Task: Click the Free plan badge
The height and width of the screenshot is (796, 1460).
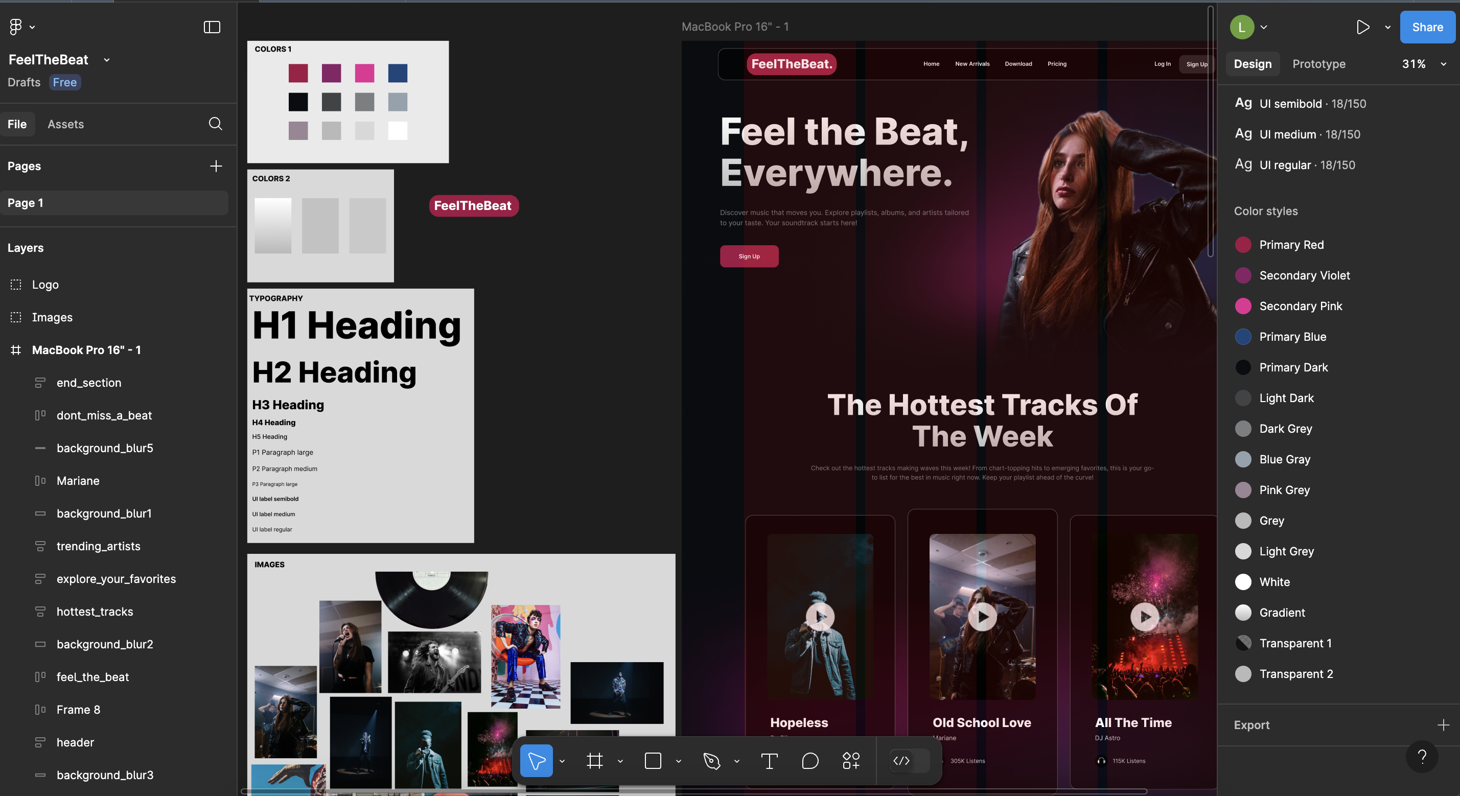Action: [x=64, y=82]
